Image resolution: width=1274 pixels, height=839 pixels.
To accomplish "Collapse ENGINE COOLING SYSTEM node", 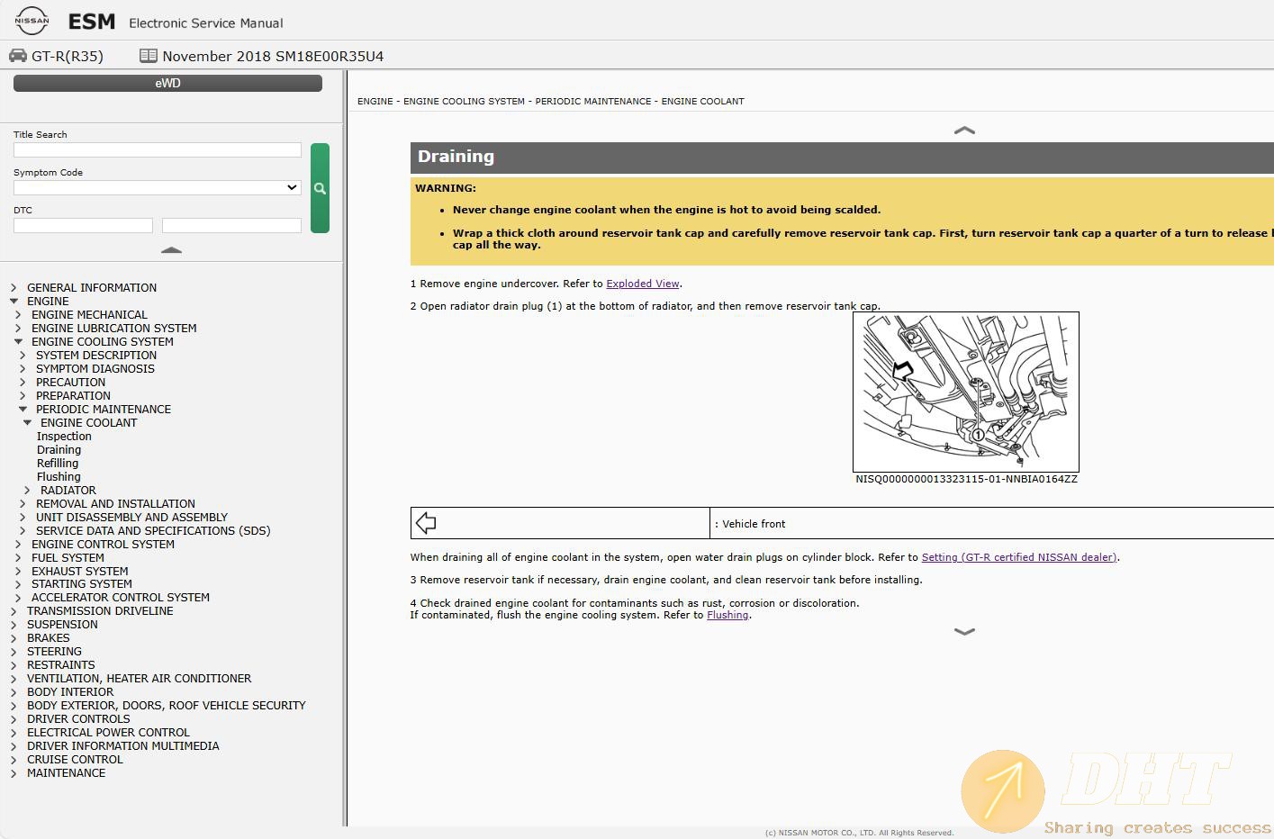I will coord(18,342).
